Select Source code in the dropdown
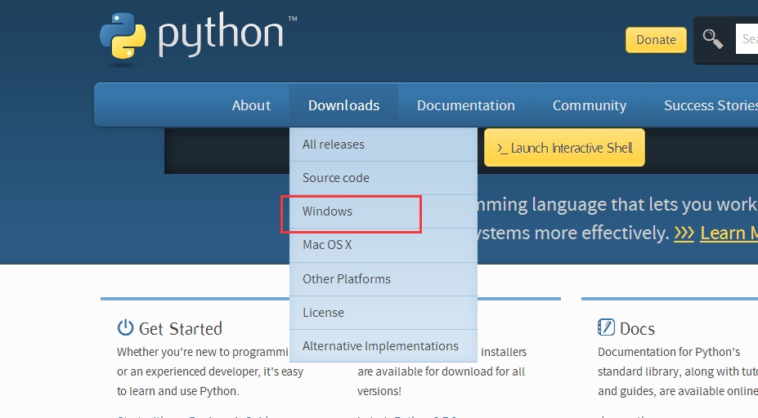 [x=383, y=178]
